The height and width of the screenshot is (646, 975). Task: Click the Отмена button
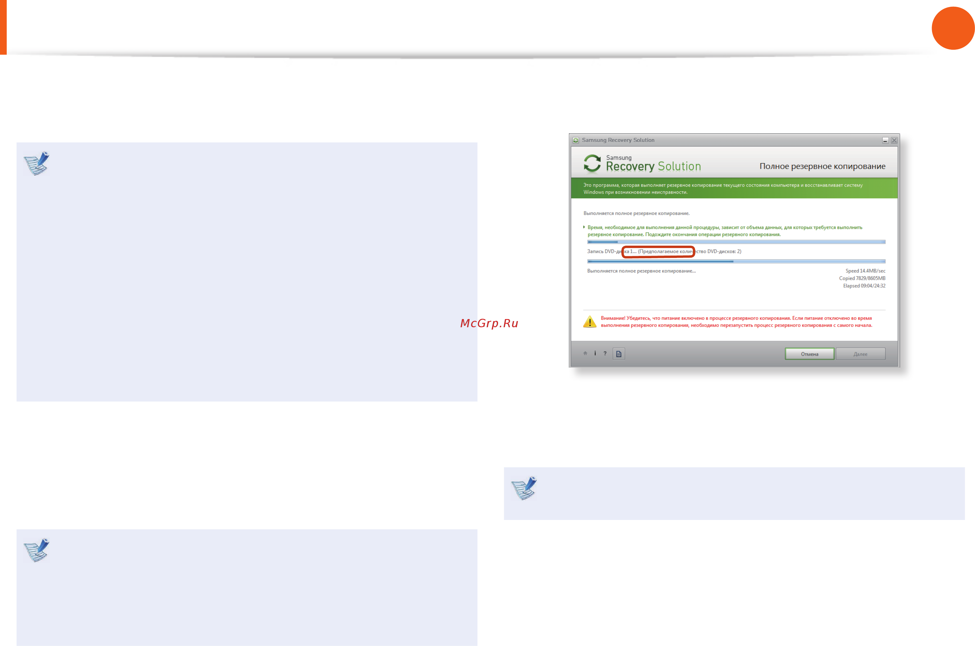click(809, 354)
